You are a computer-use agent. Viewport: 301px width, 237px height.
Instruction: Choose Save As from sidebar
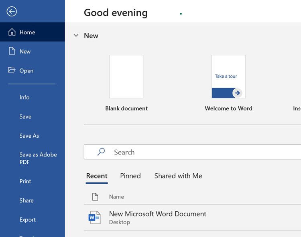29,136
